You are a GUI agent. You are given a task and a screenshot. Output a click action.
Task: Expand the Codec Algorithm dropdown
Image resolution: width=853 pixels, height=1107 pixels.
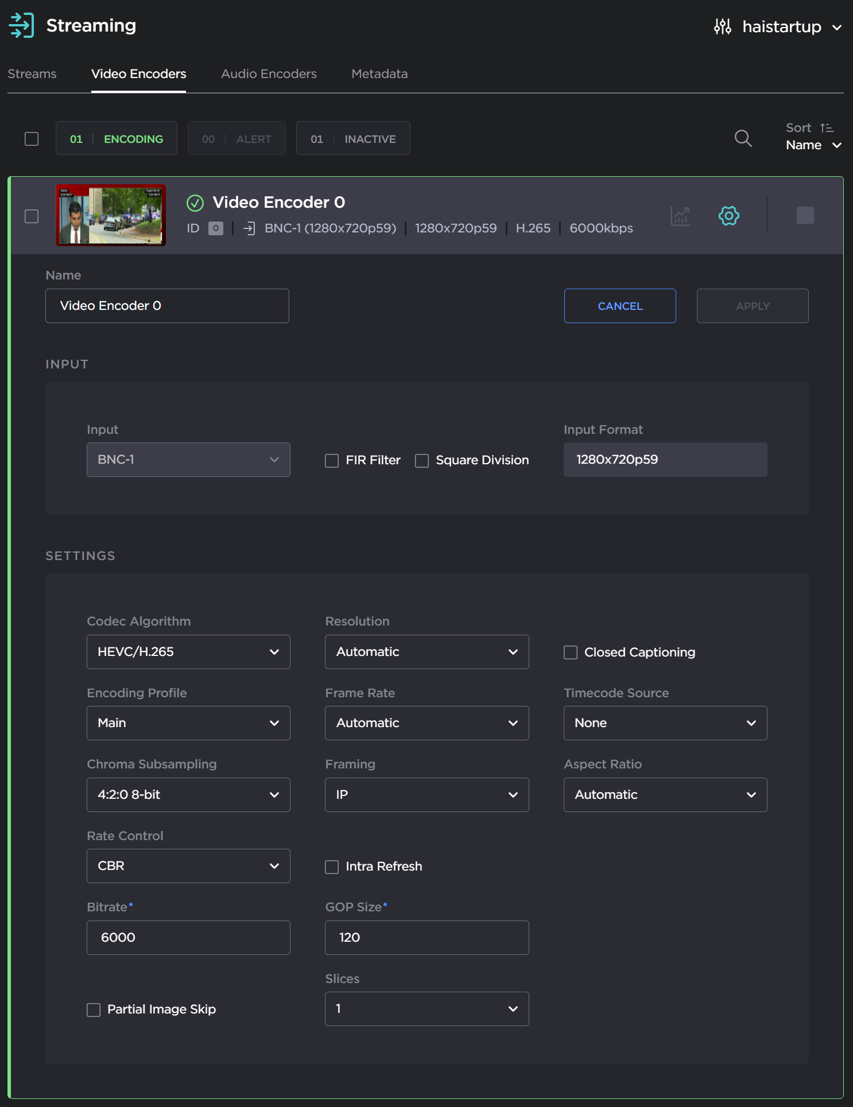(x=188, y=652)
